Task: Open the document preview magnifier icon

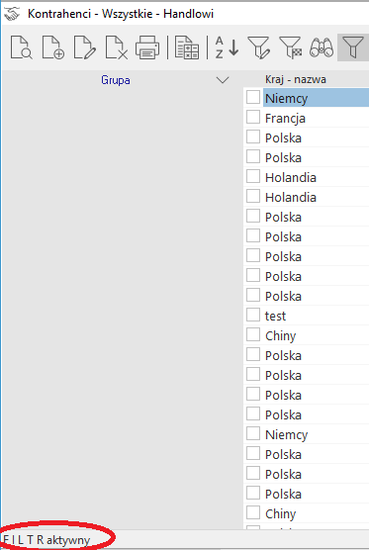Action: click(22, 47)
